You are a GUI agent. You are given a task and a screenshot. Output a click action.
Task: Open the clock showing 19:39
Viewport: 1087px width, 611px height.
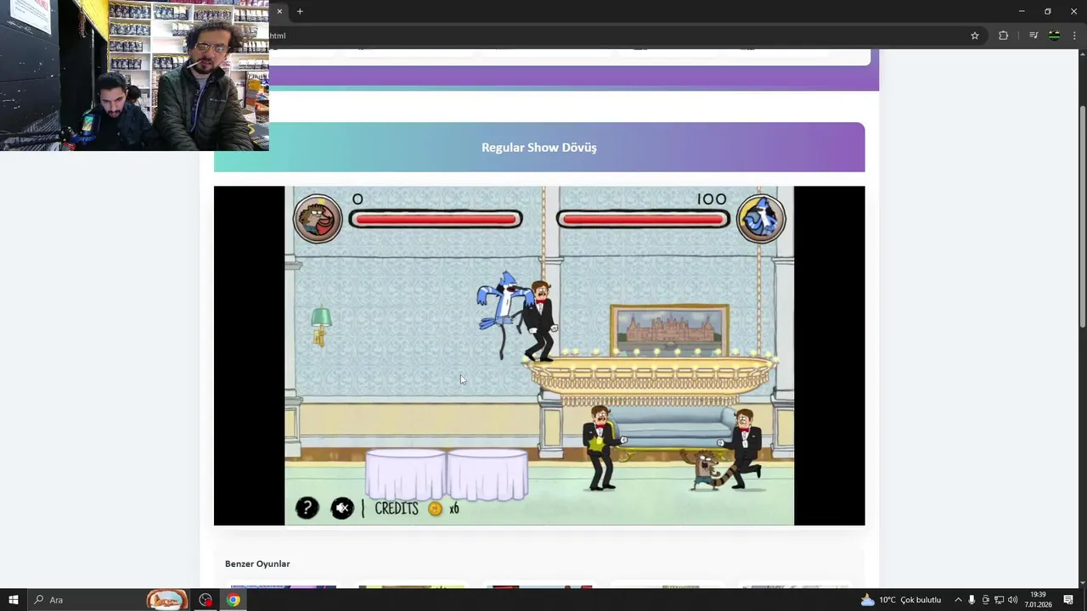click(1038, 600)
